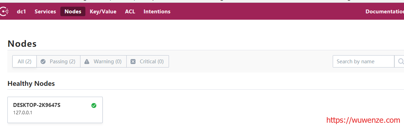
Task: Switch to the ACL page
Action: pos(130,12)
